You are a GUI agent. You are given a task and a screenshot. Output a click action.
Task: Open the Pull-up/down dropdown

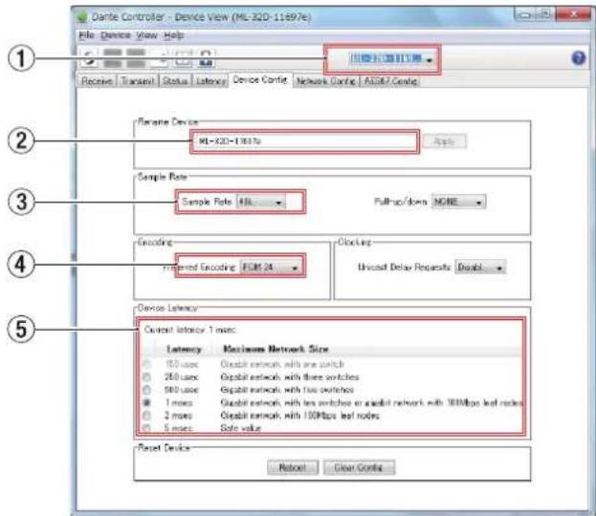(x=459, y=202)
